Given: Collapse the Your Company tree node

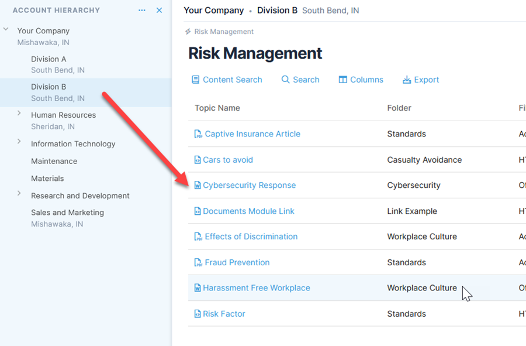Looking at the screenshot, I should pos(6,29).
